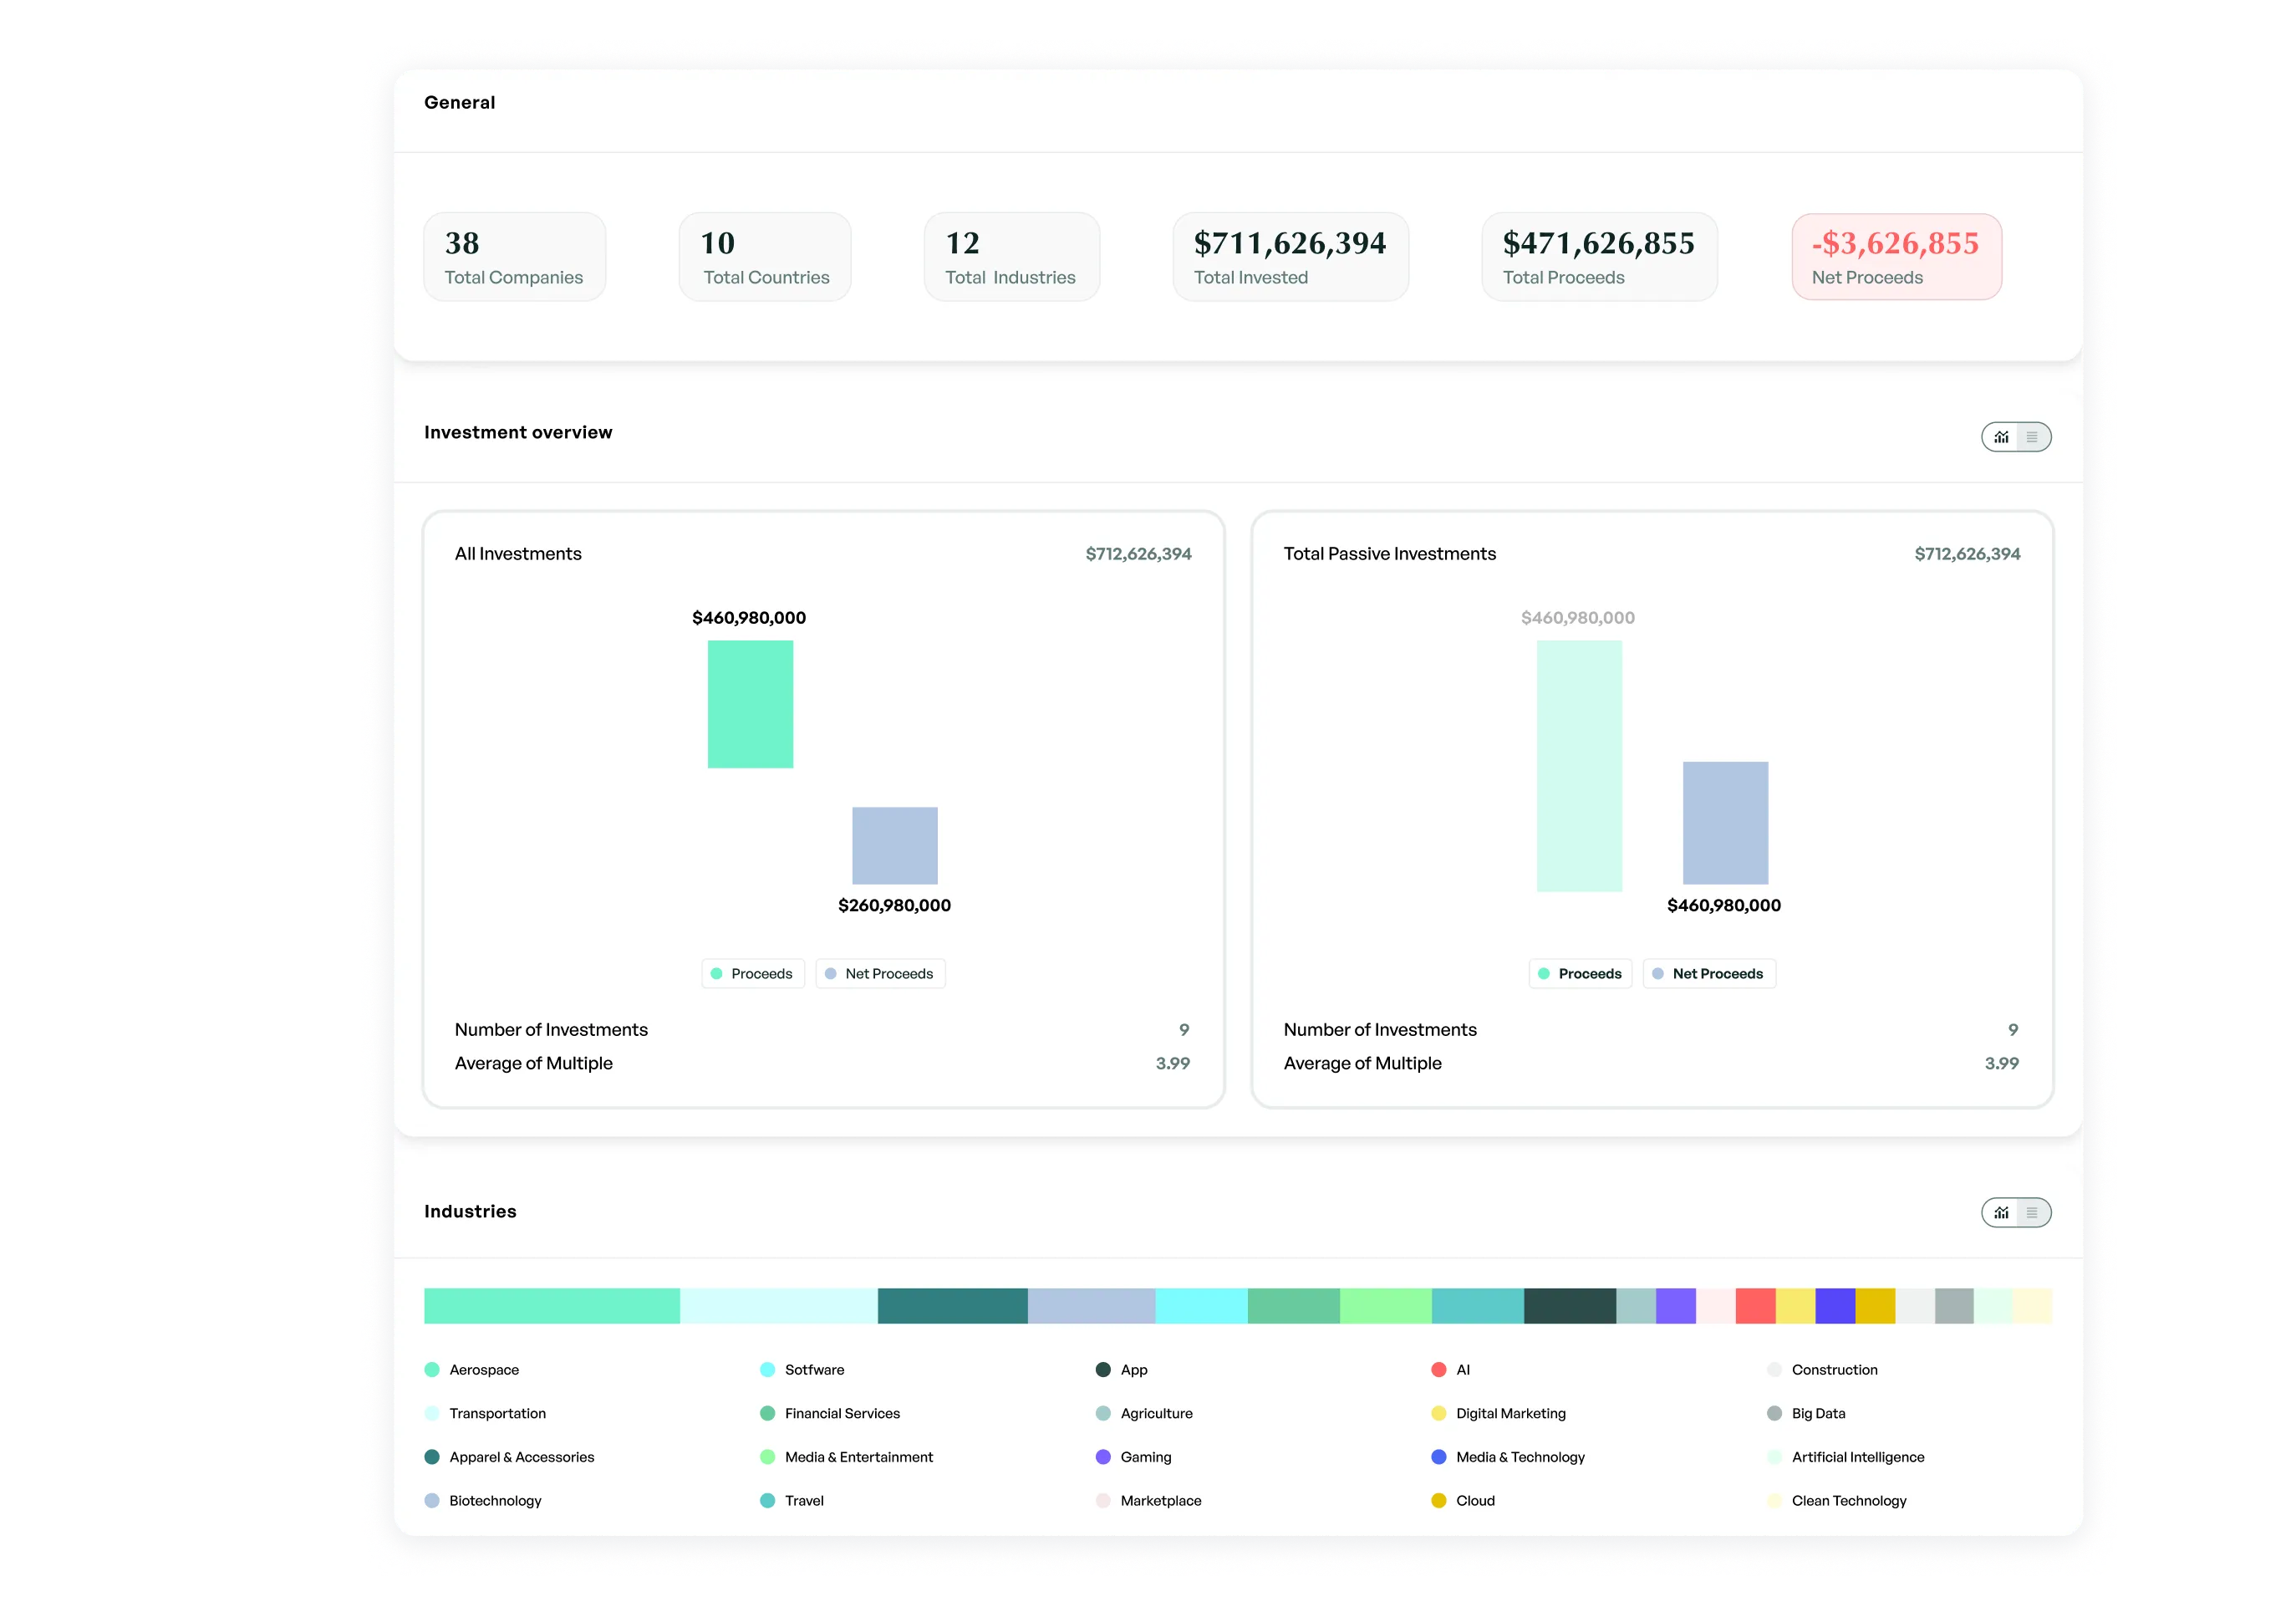This screenshot has height=1607, width=2296.
Task: Click the Gaming legend dot
Action: 1103,1457
